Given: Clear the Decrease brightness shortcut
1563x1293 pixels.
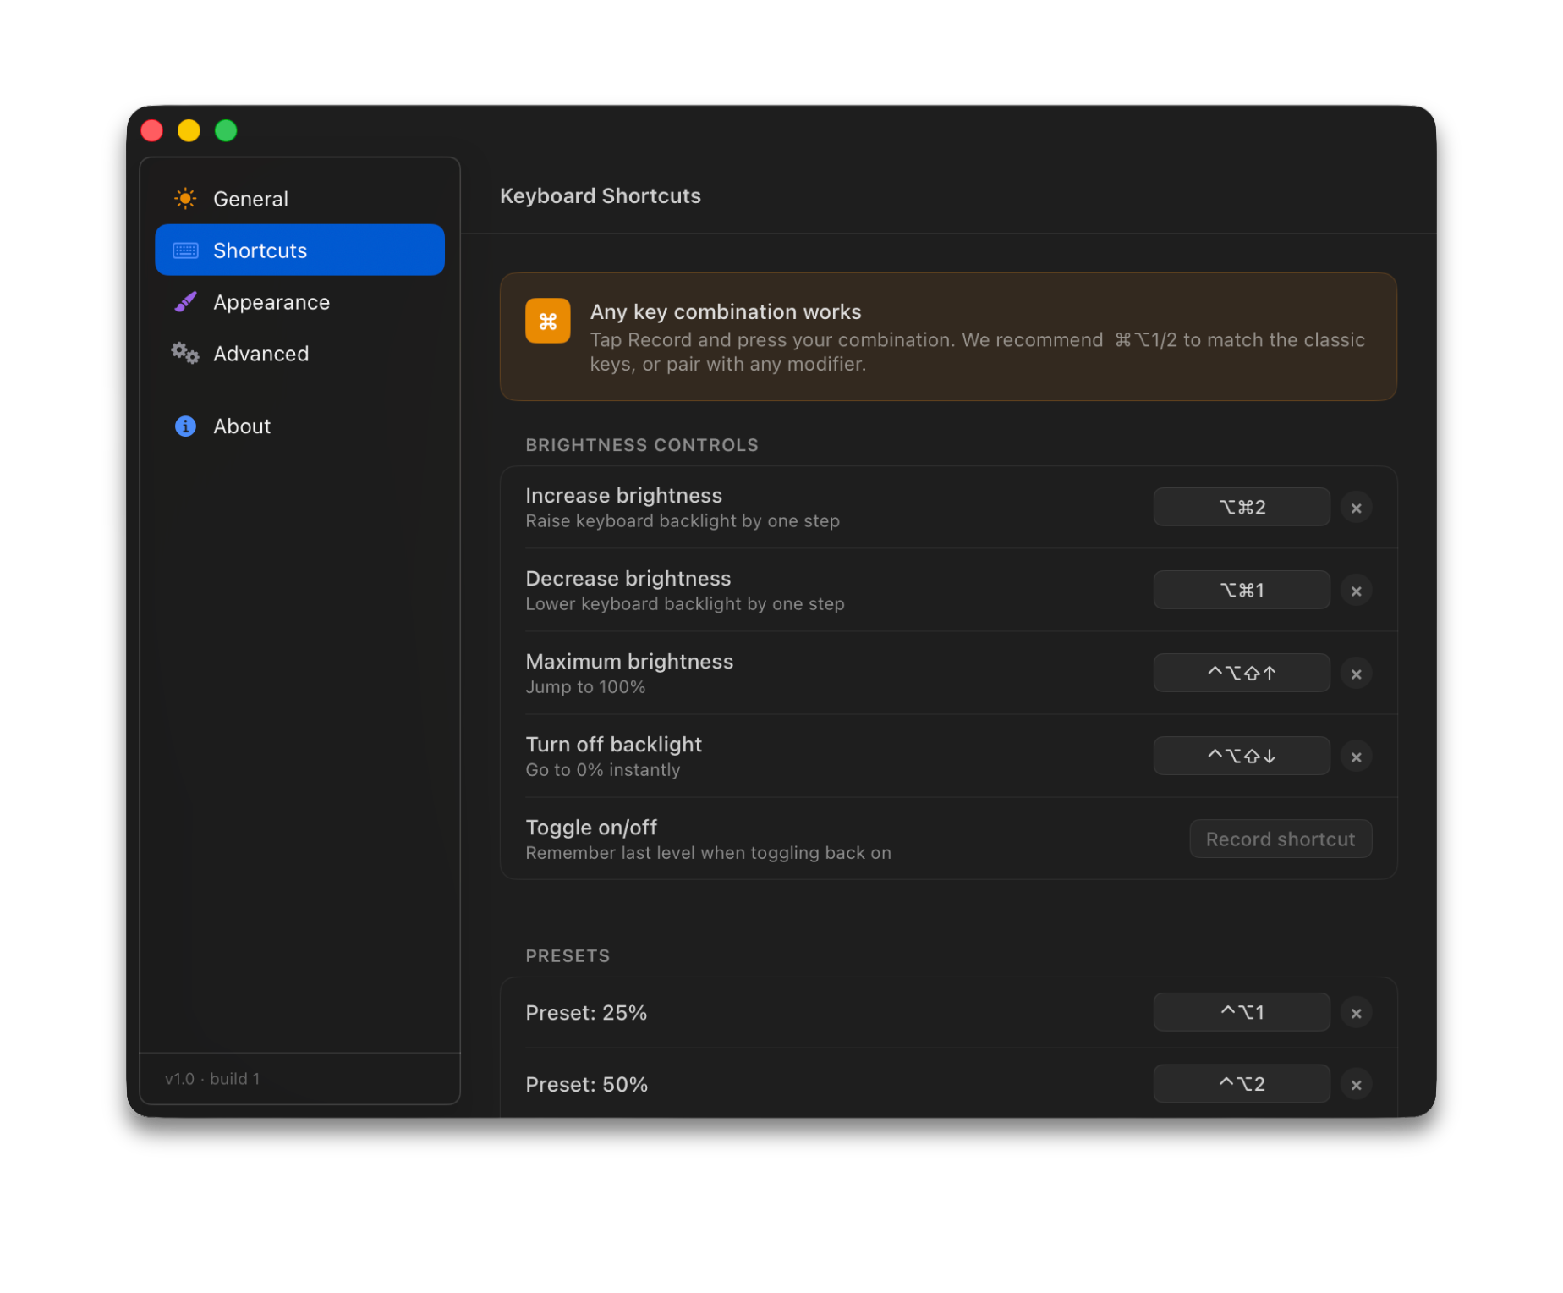Looking at the screenshot, I should [x=1357, y=591].
